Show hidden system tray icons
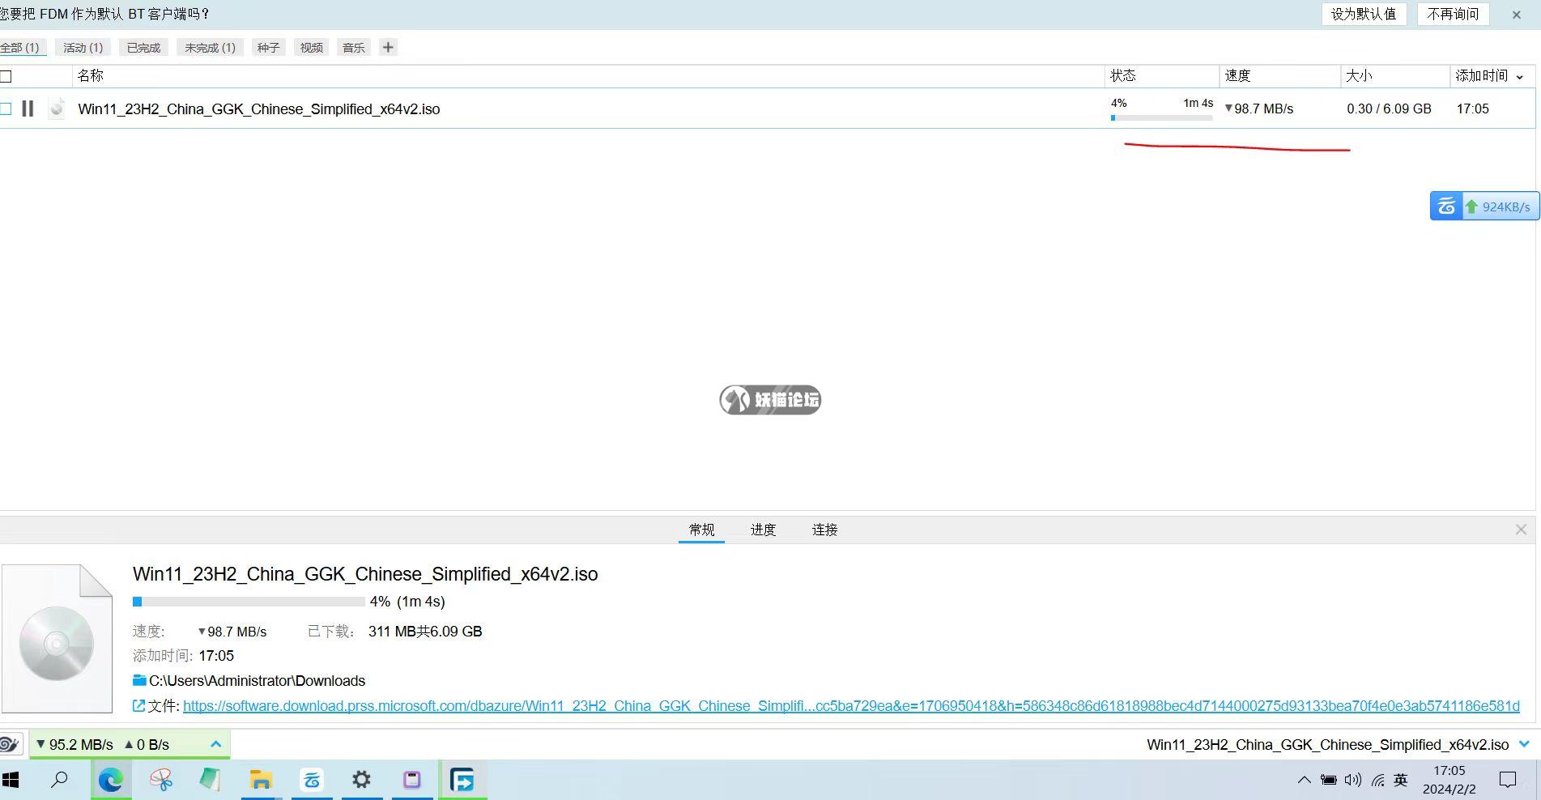The height and width of the screenshot is (800, 1541). tap(1304, 780)
